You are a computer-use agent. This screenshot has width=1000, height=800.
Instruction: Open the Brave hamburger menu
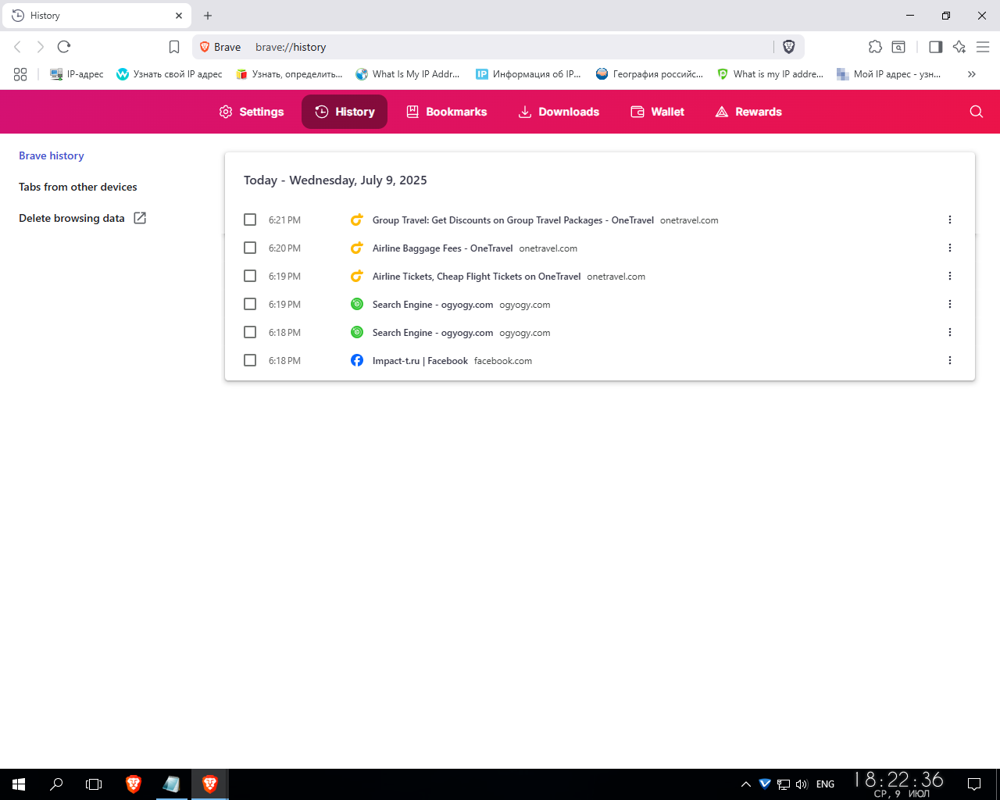(x=983, y=47)
